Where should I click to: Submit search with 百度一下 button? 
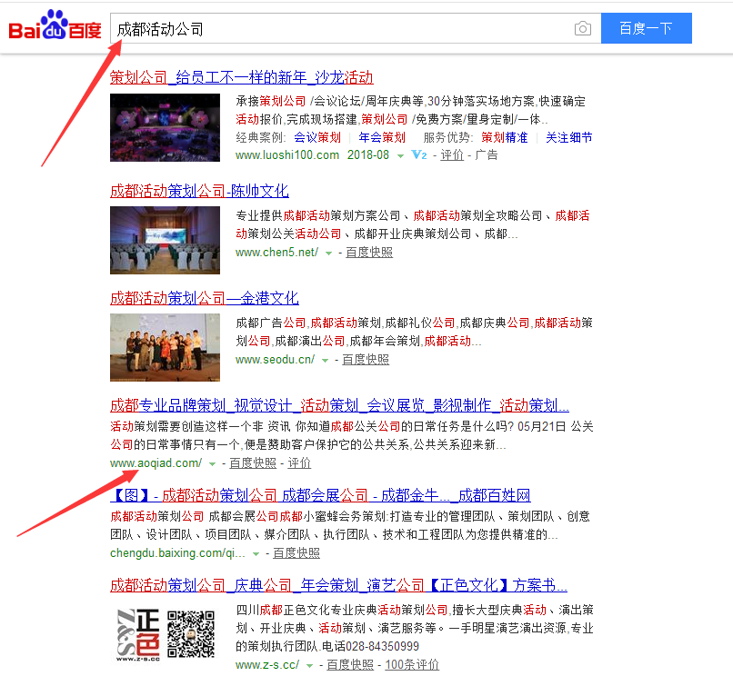click(646, 28)
